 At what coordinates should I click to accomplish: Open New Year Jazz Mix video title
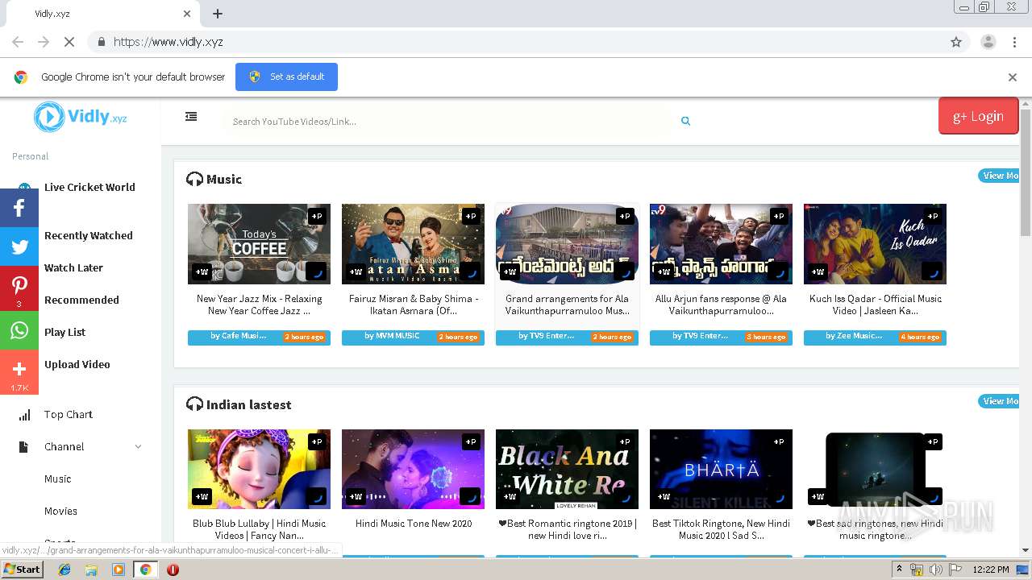click(x=259, y=304)
